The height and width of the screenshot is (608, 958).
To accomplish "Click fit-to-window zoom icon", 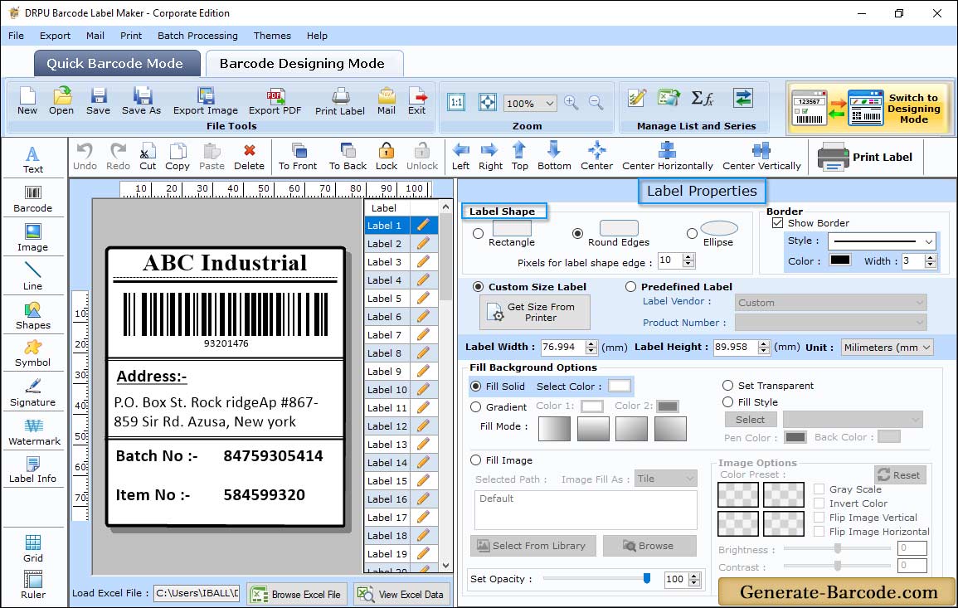I will click(x=488, y=102).
